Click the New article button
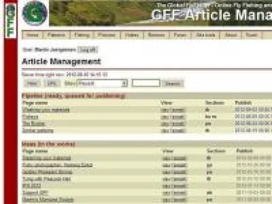The width and height of the screenshot is (272, 204). (x=32, y=83)
